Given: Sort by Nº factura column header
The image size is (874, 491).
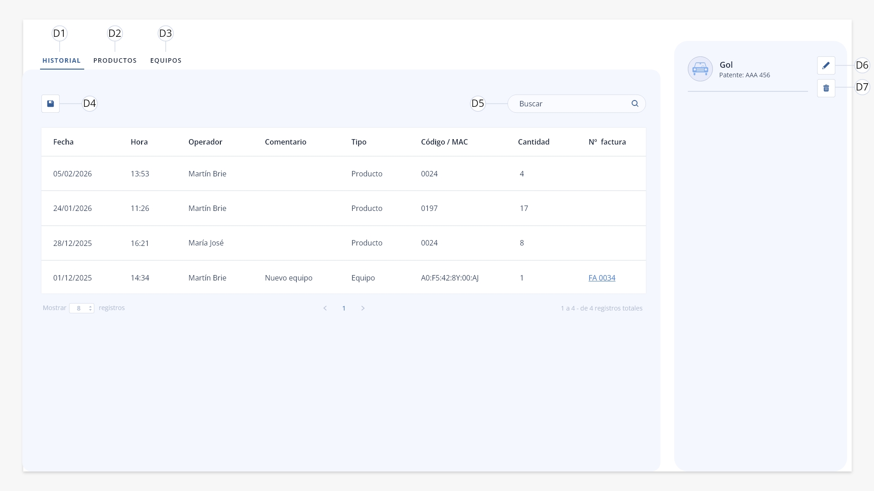Looking at the screenshot, I should [x=607, y=142].
